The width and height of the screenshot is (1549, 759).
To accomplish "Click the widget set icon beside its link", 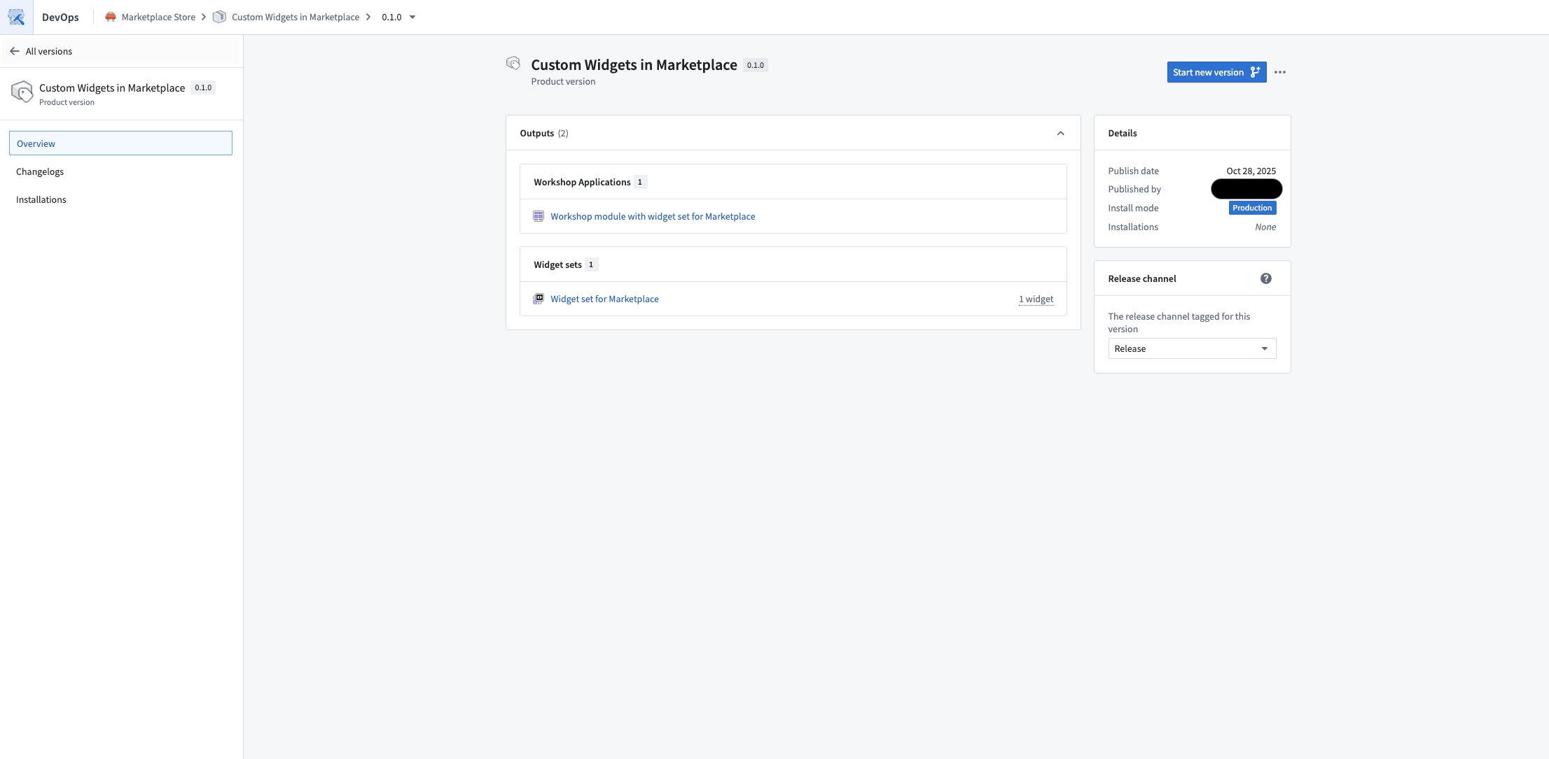I will [539, 299].
